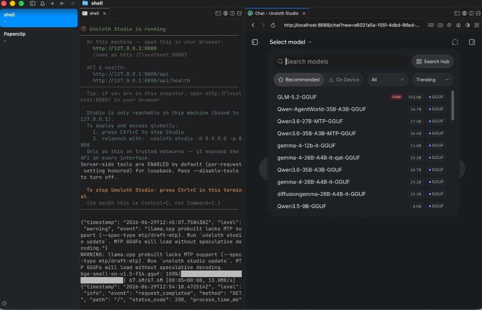Switch to the shell terminal tab
The image size is (482, 310).
(94, 13)
